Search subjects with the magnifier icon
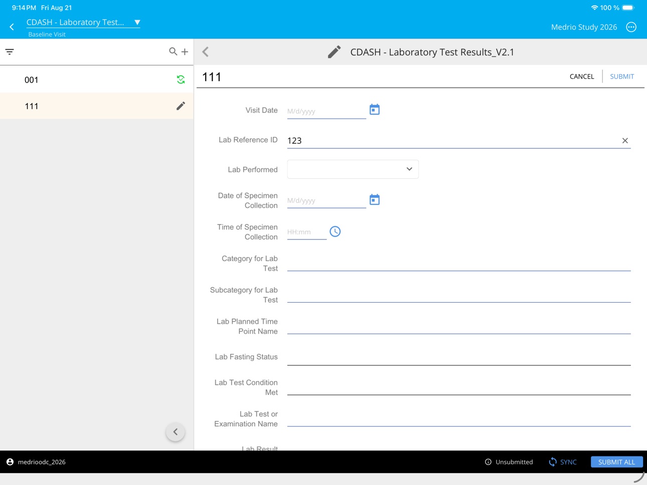 [x=173, y=51]
